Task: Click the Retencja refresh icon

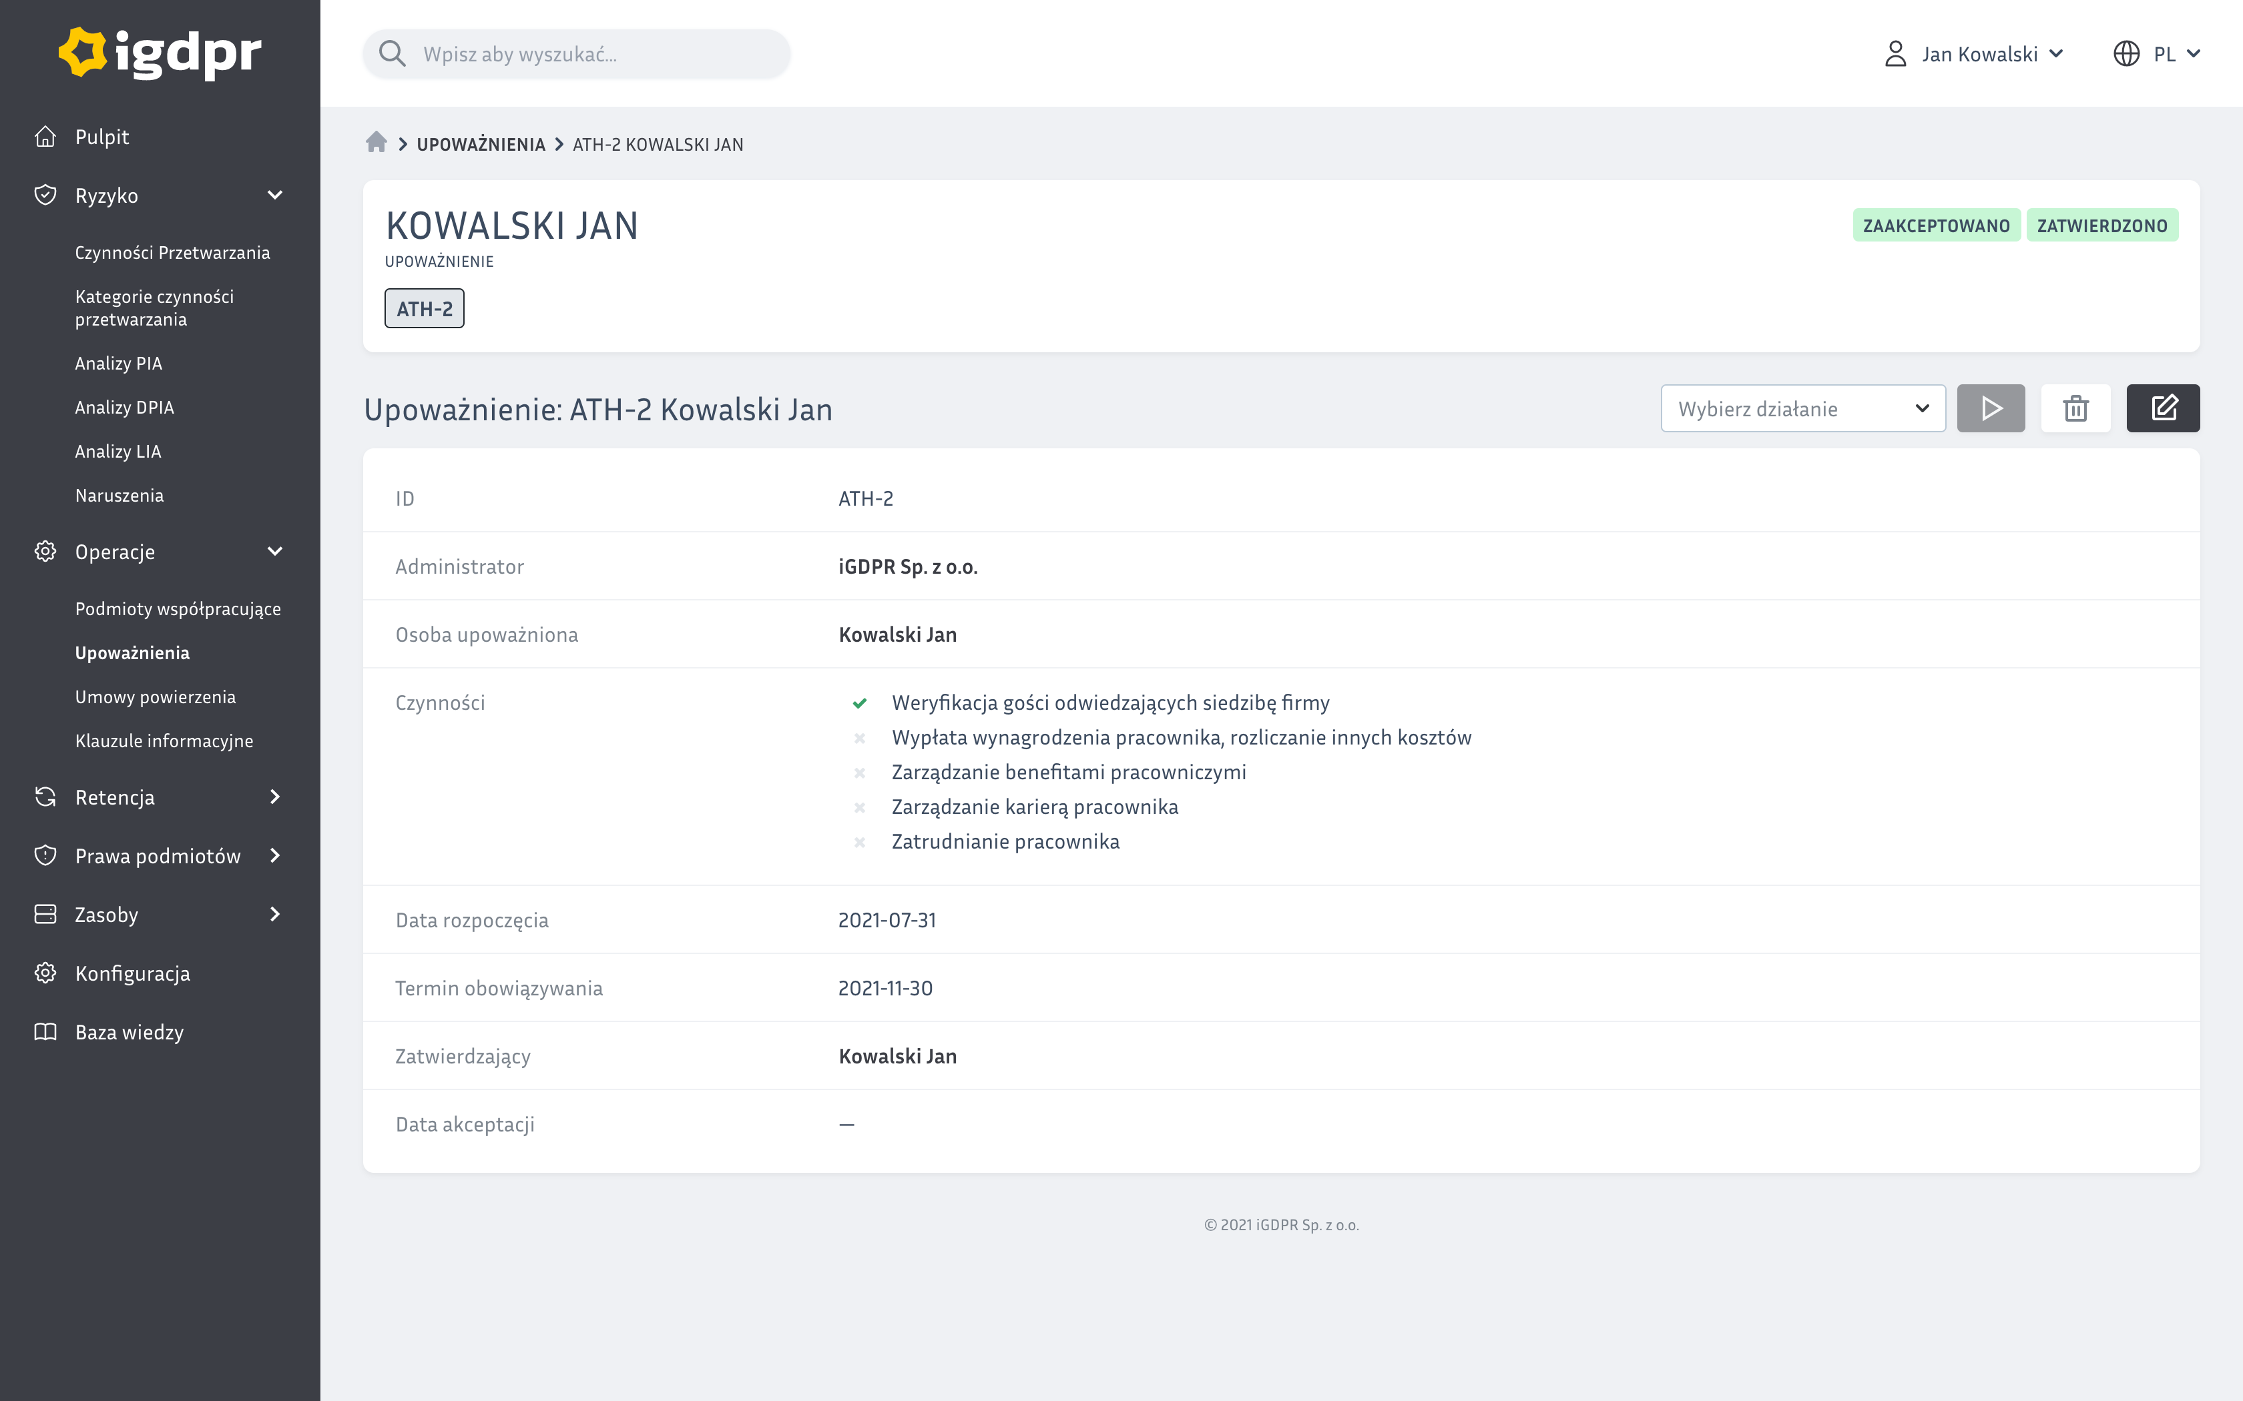Action: pos(45,797)
